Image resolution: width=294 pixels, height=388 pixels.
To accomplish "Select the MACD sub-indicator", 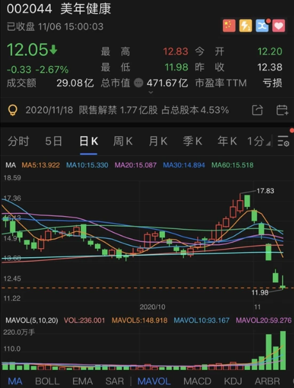I will point(197,381).
